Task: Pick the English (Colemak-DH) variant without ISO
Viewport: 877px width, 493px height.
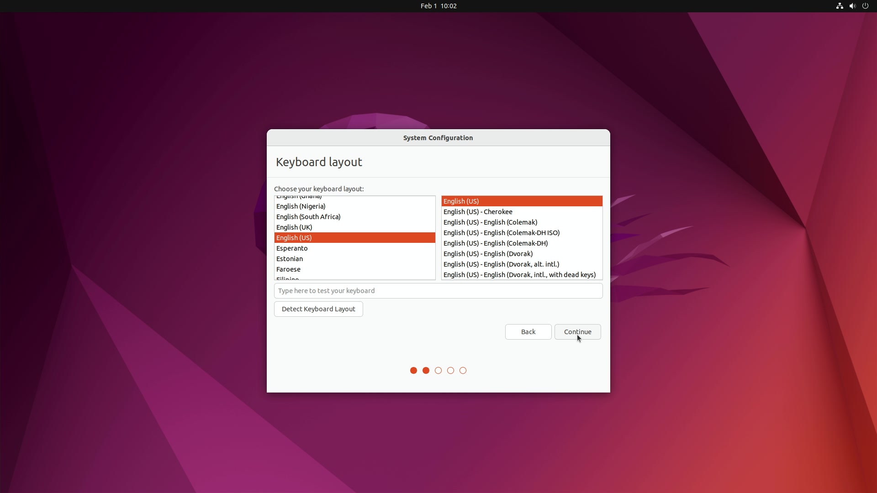Action: click(x=522, y=243)
